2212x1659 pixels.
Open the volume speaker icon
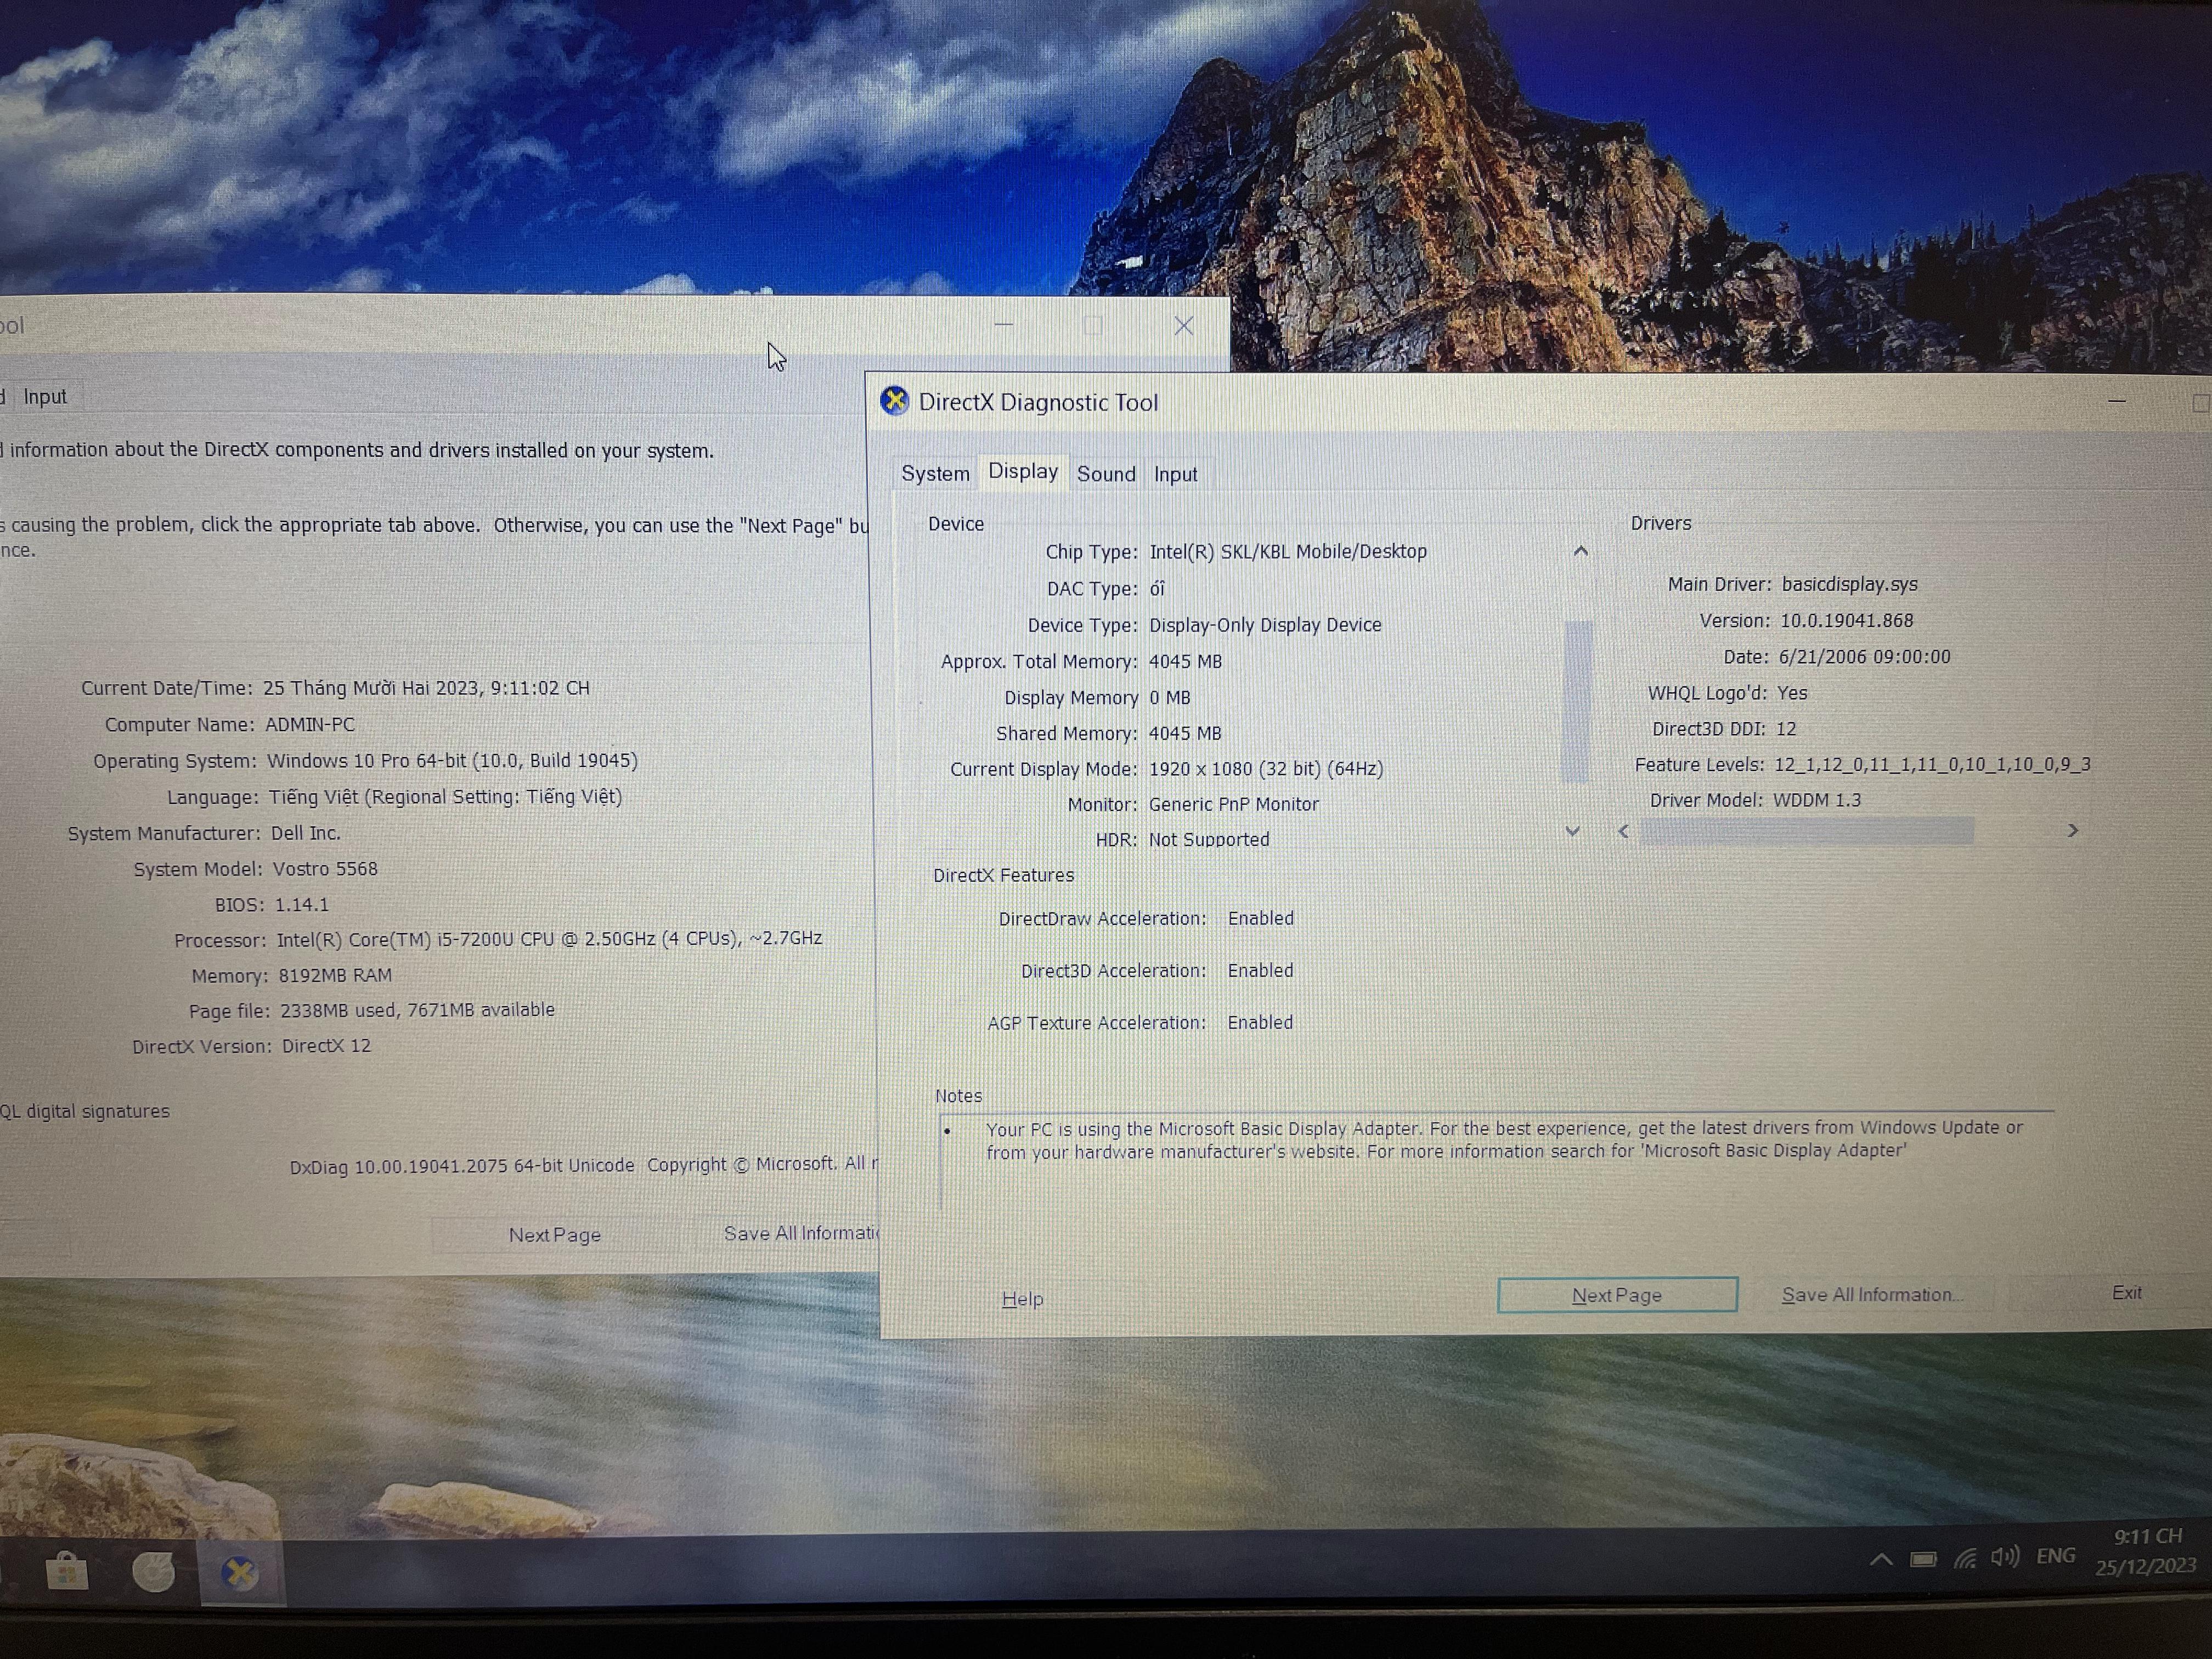click(x=2005, y=1557)
